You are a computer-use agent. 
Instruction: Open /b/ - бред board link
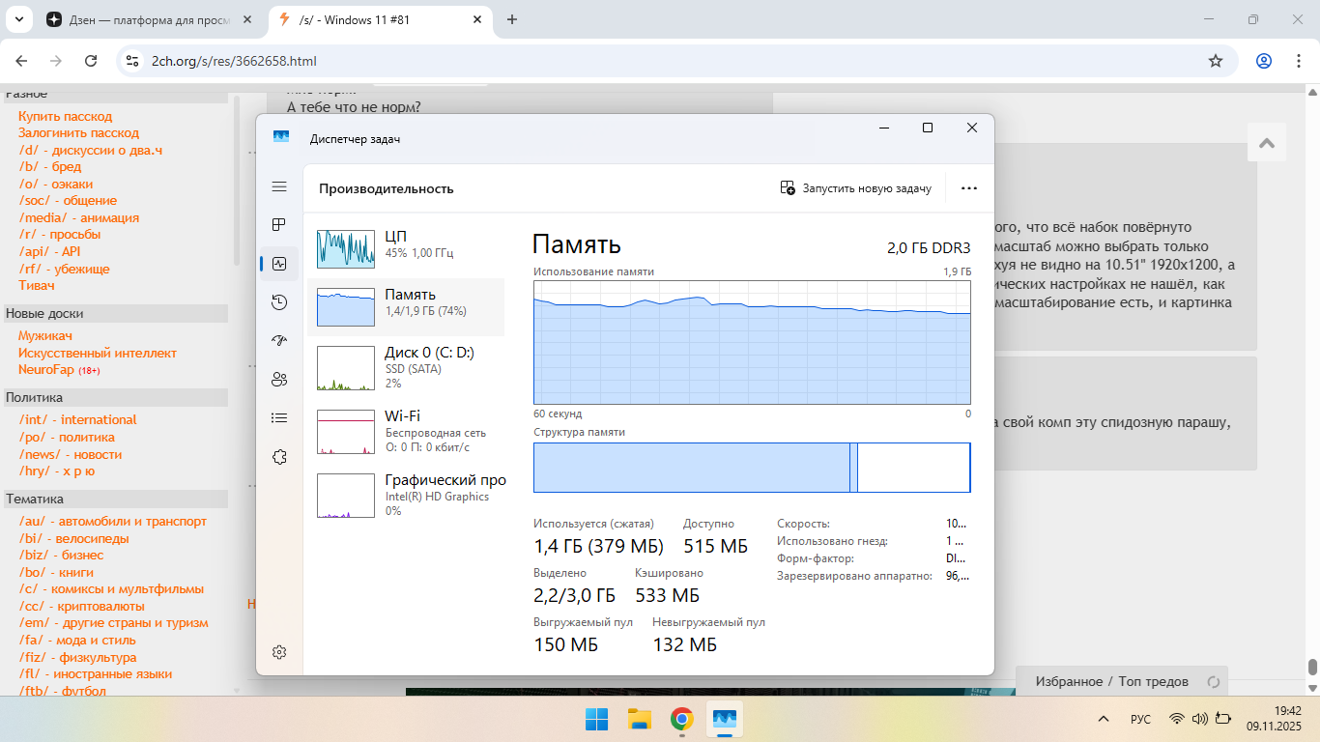pos(49,167)
